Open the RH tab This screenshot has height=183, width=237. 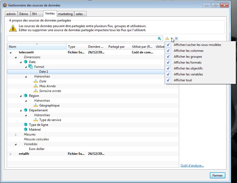point(34,14)
